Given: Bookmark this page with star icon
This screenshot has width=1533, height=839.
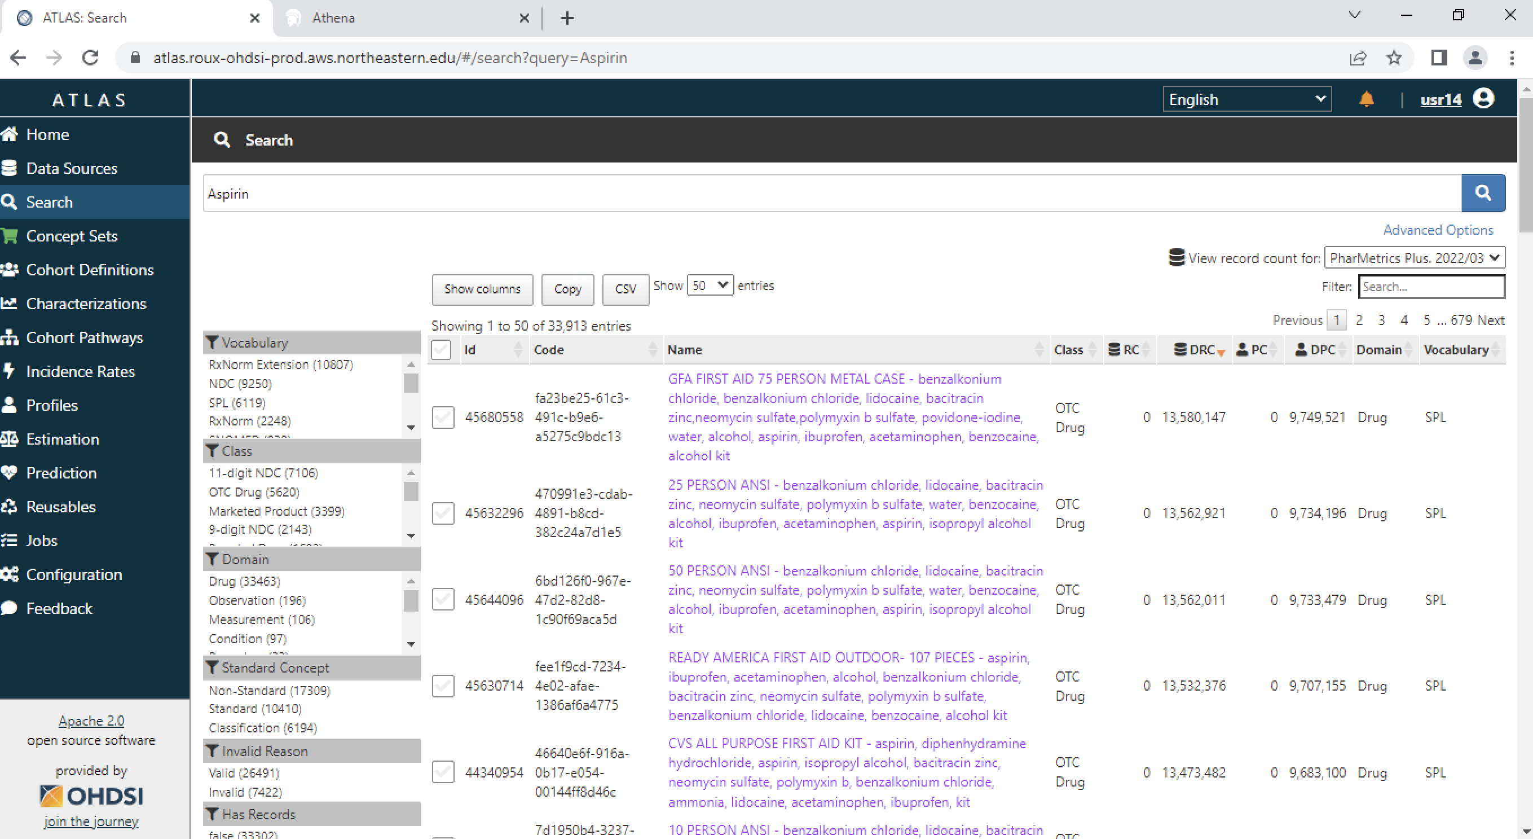Looking at the screenshot, I should tap(1394, 58).
